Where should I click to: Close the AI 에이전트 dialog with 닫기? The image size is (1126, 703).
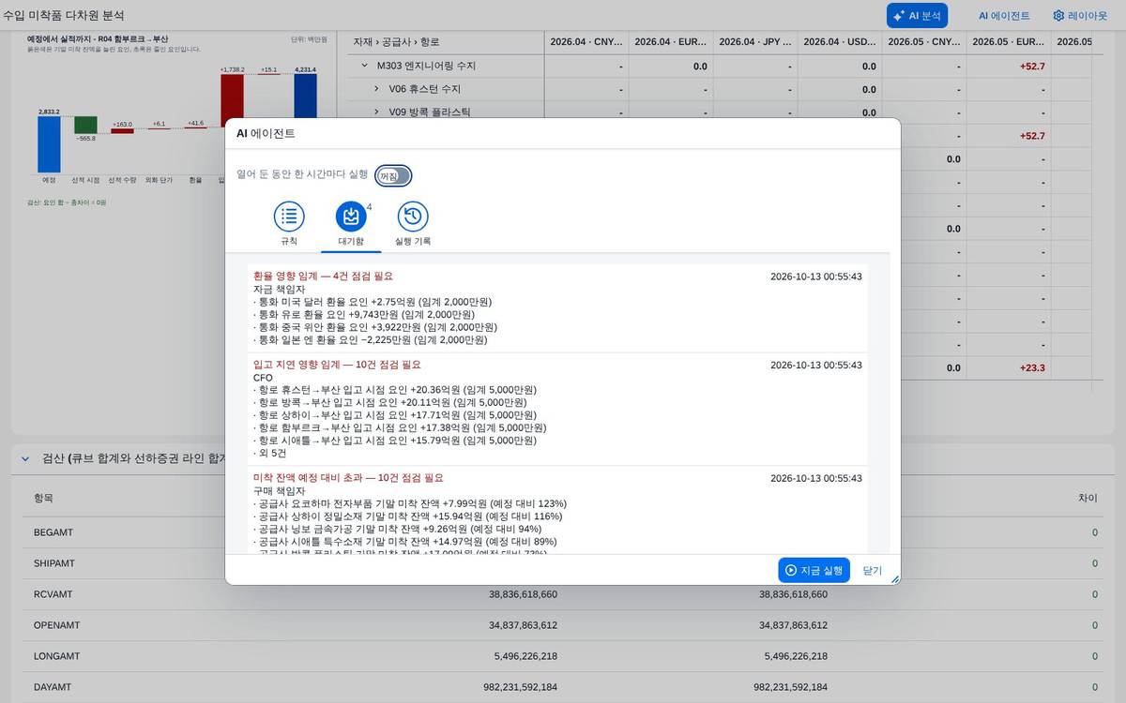tap(873, 570)
